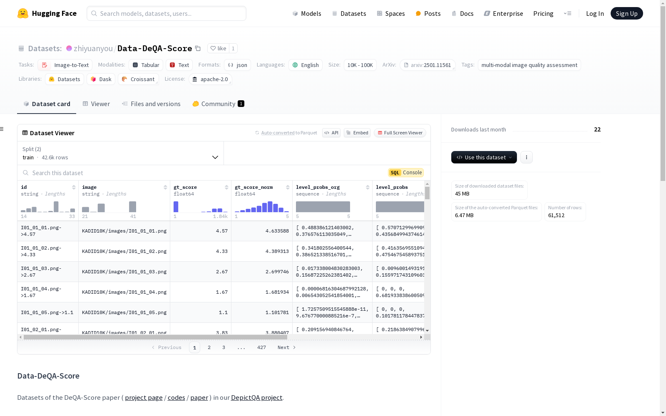Open the project page link
666x416 pixels.
[144, 397]
